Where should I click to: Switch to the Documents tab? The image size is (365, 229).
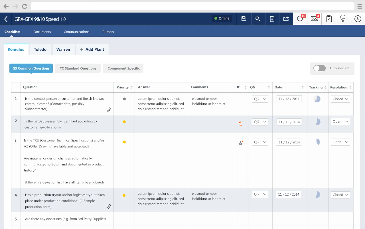coord(42,32)
